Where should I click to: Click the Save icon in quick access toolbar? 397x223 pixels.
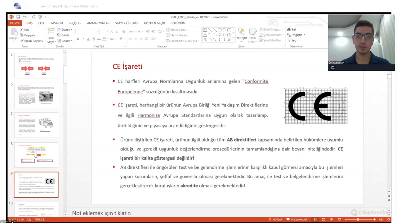click(x=18, y=17)
